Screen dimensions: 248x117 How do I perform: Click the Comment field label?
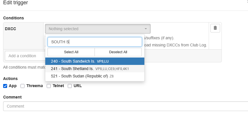pyautogui.click(x=12, y=97)
